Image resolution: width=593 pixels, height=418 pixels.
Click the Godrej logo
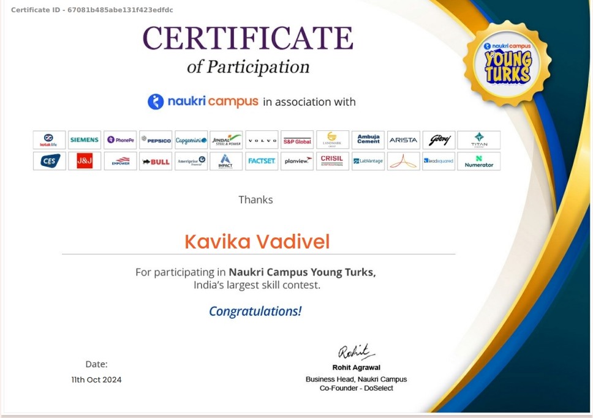point(439,140)
